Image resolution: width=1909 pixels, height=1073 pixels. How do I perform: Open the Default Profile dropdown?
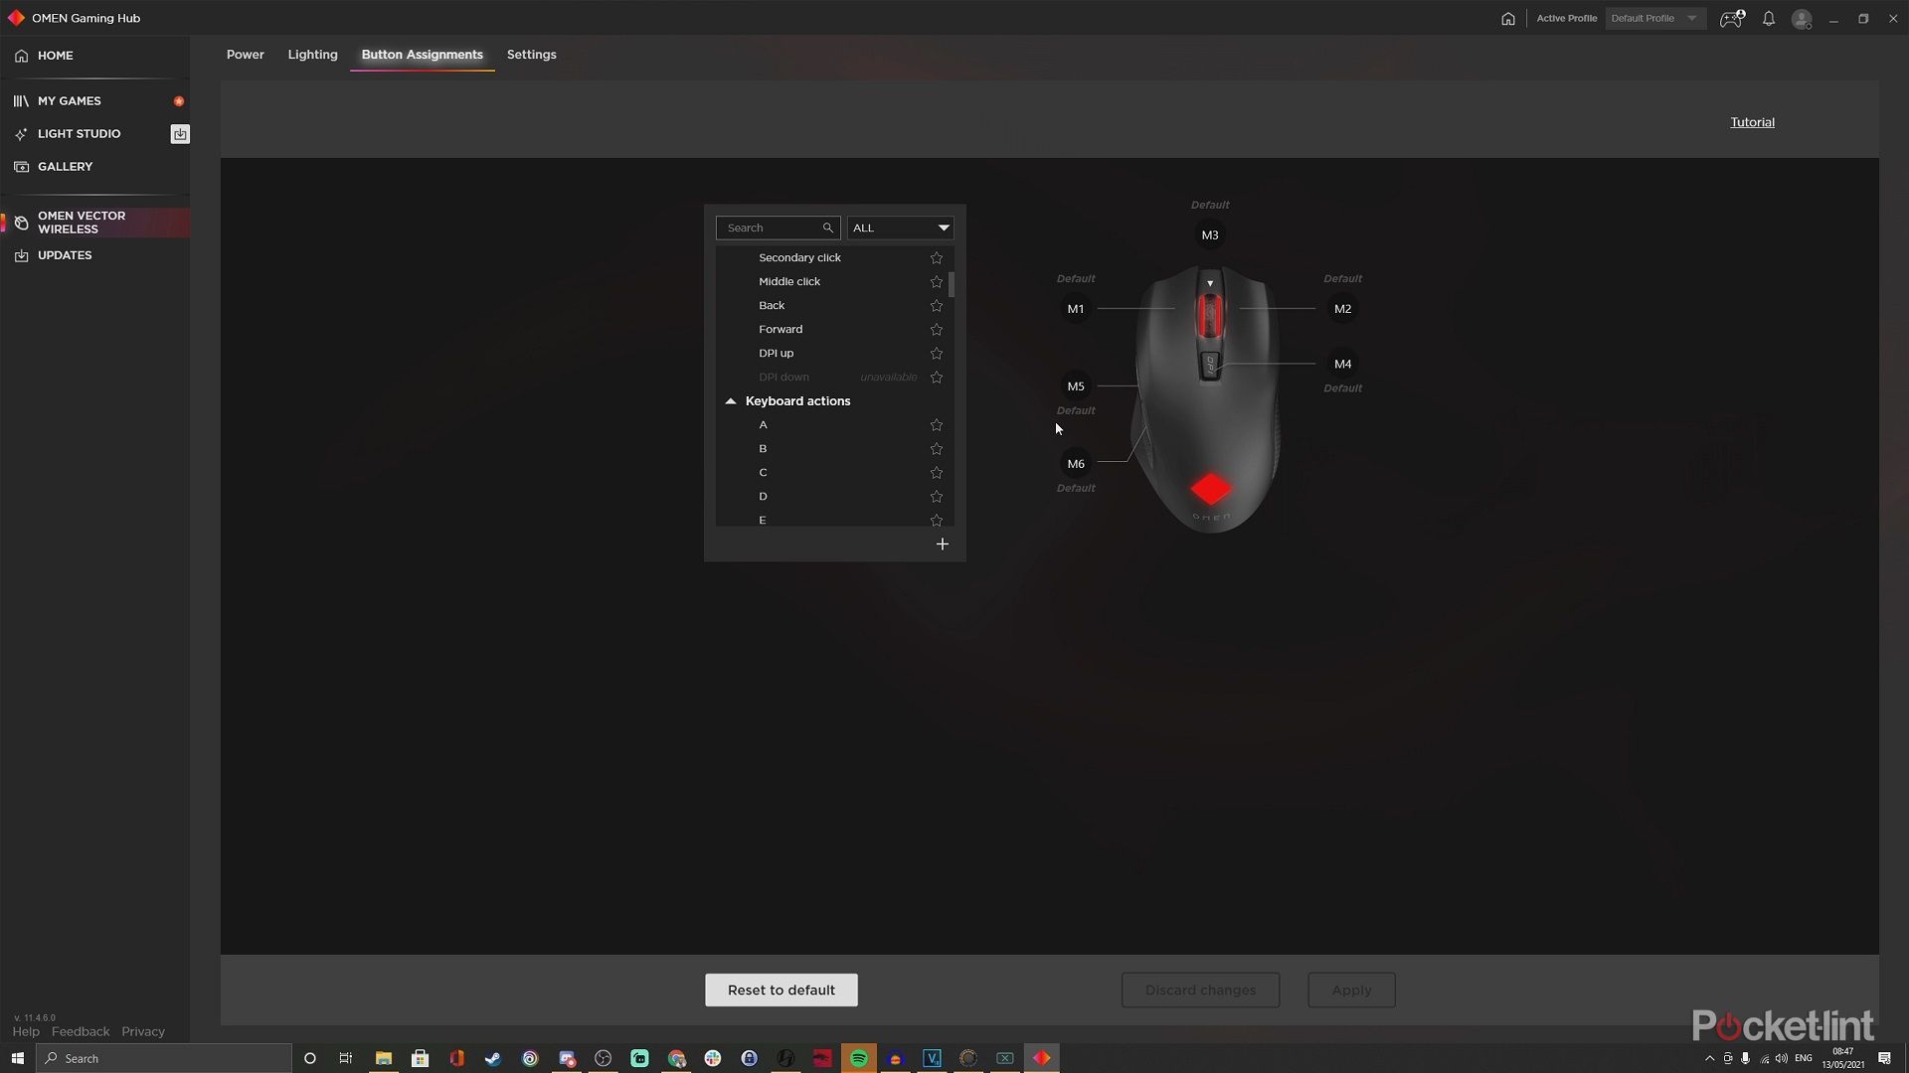[x=1654, y=18]
